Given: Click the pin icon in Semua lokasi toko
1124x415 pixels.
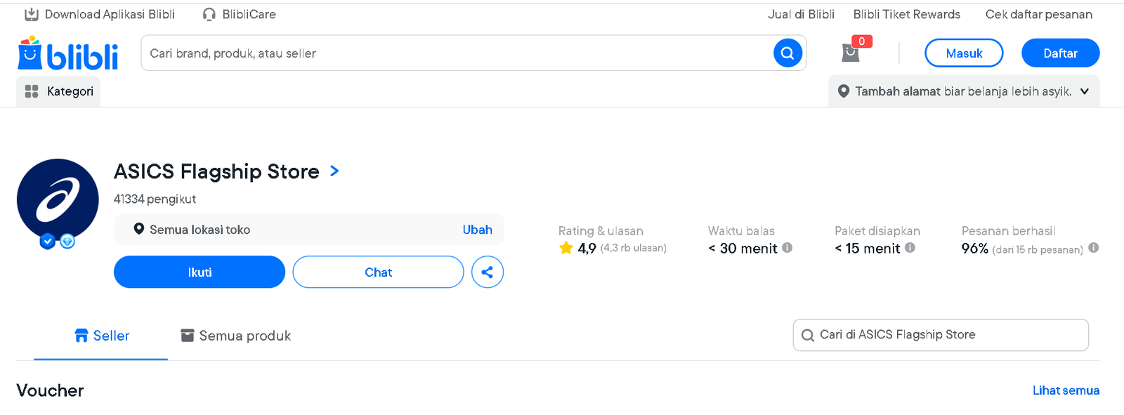Looking at the screenshot, I should 139,229.
